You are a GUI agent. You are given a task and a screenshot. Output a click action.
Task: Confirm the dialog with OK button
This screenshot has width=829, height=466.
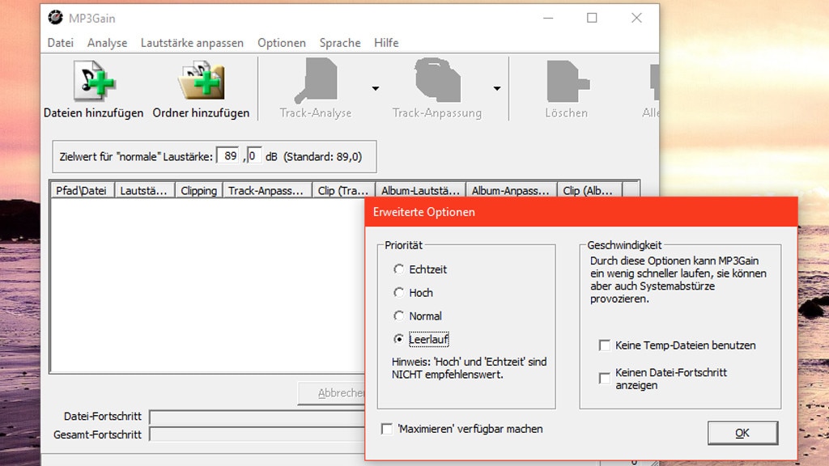[x=743, y=434]
